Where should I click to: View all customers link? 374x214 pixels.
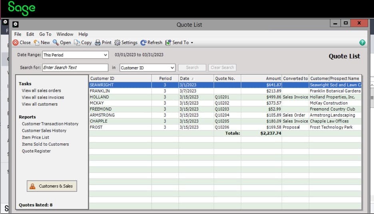point(40,104)
